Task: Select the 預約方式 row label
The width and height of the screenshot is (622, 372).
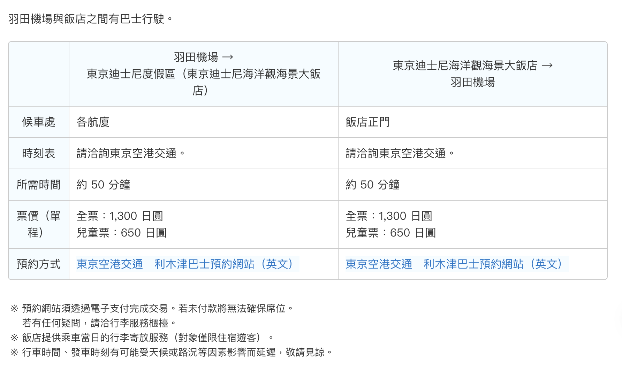Action: (39, 264)
